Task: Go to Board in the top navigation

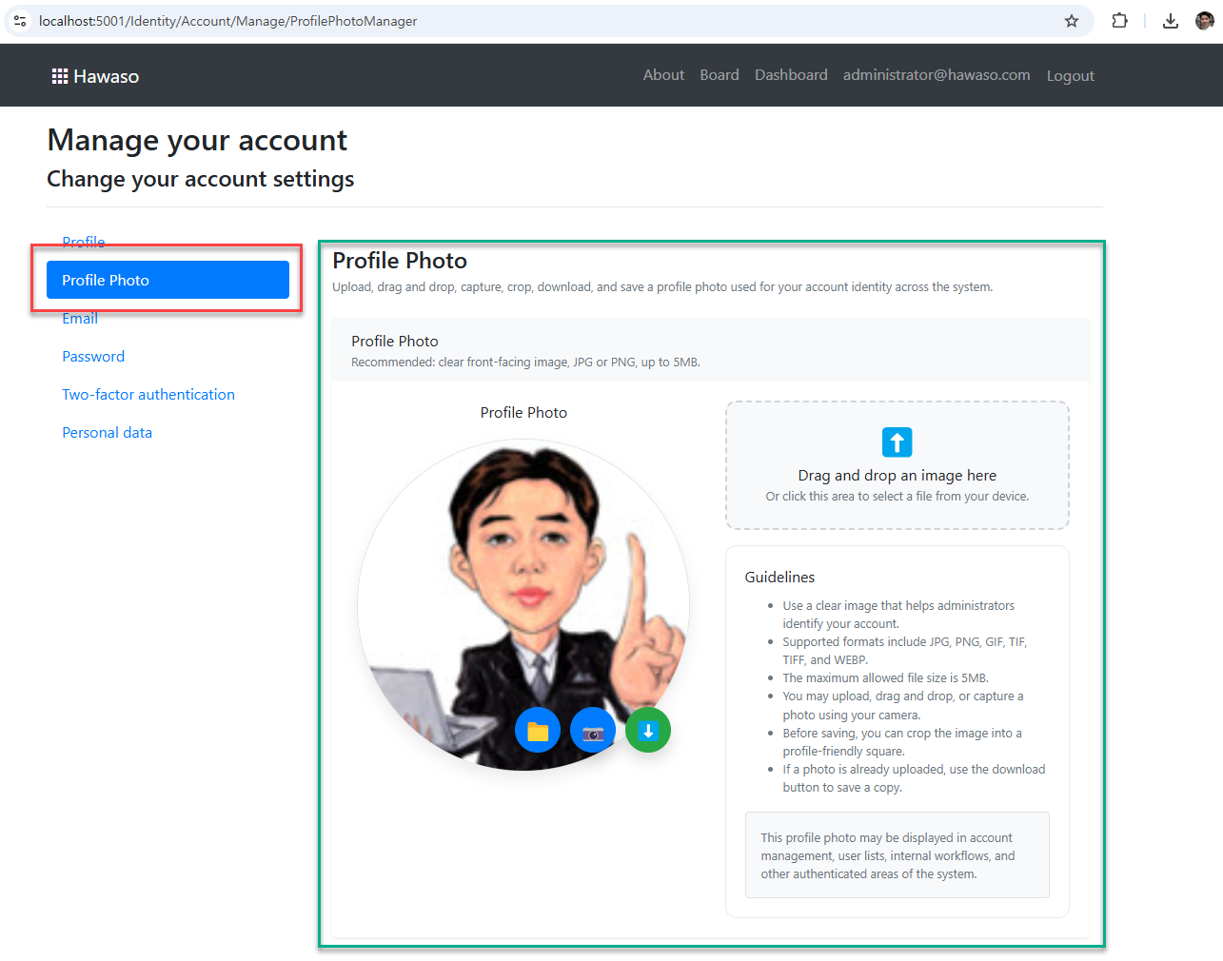Action: pyautogui.click(x=720, y=75)
